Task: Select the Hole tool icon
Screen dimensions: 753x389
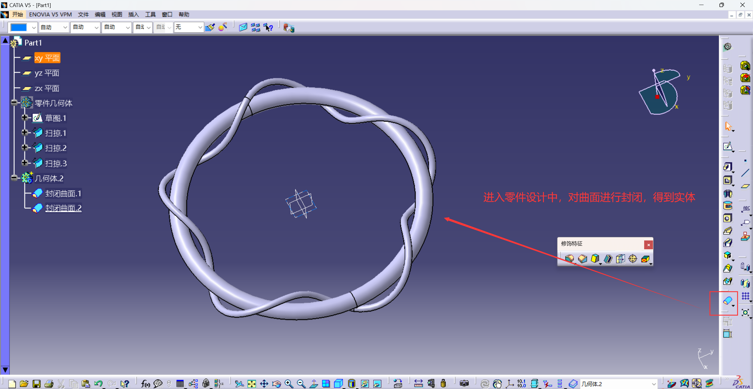Action: point(727,218)
